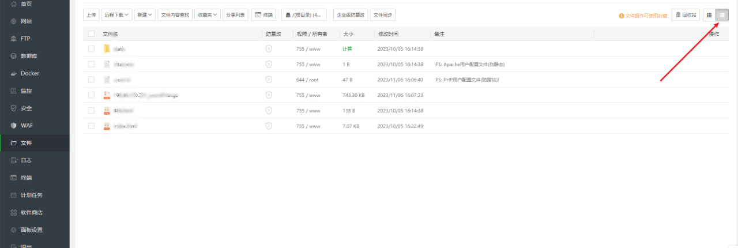Expand the 新建 dropdown

click(145, 15)
